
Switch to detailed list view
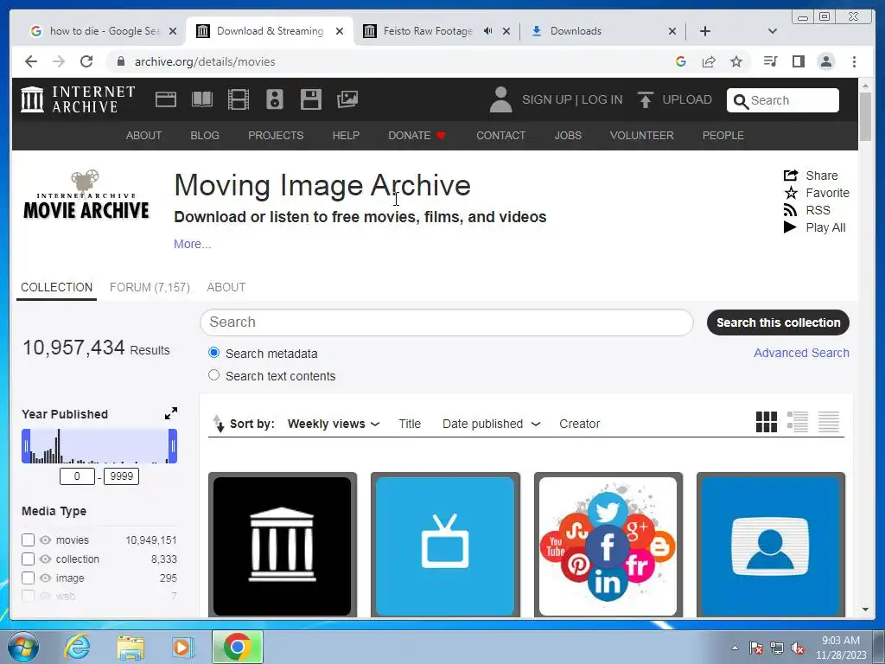click(798, 422)
